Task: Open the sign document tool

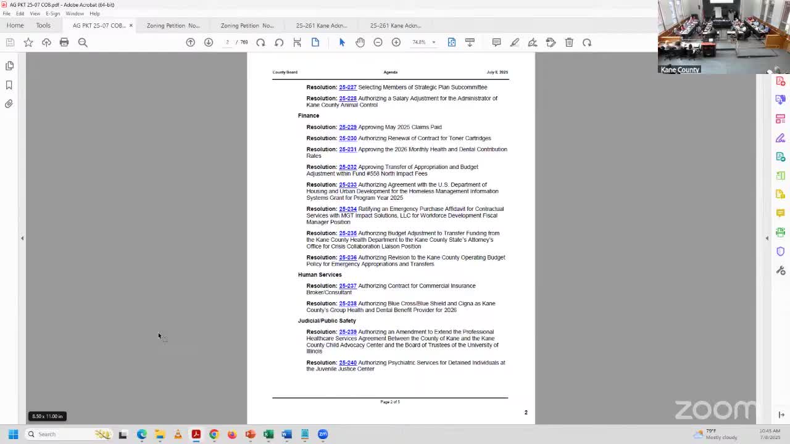Action: point(533,42)
